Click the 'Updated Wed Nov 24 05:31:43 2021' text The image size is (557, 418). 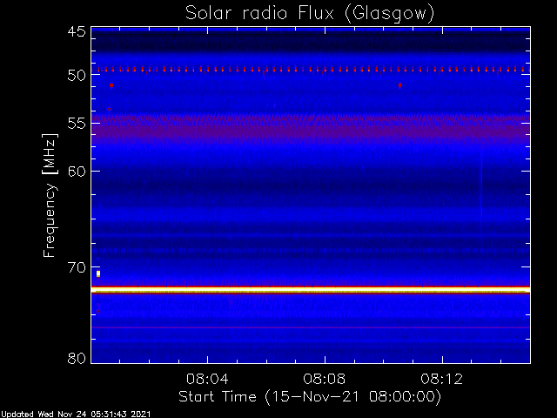(x=76, y=415)
